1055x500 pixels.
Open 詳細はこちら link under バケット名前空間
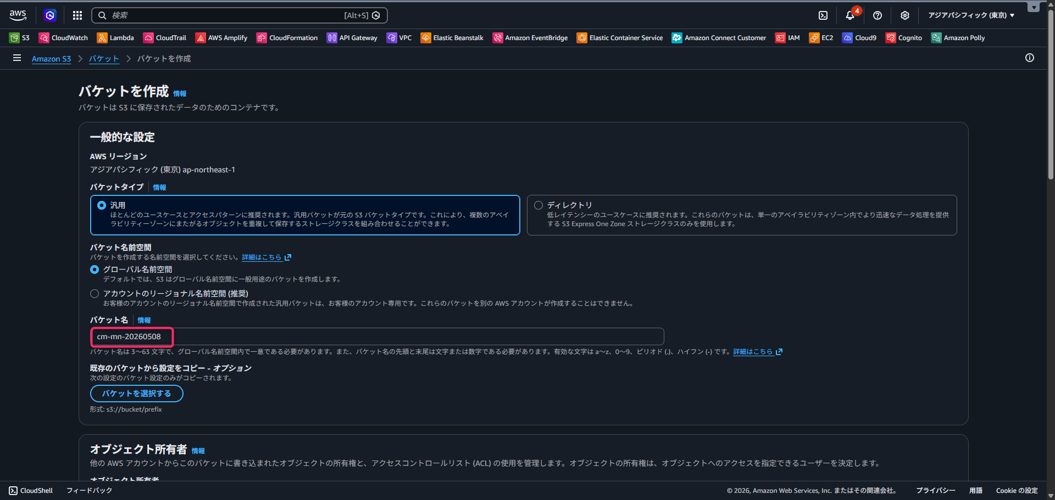point(266,257)
